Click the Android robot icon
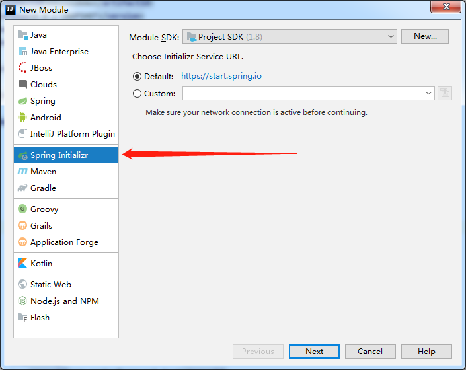This screenshot has width=466, height=370. click(x=22, y=117)
